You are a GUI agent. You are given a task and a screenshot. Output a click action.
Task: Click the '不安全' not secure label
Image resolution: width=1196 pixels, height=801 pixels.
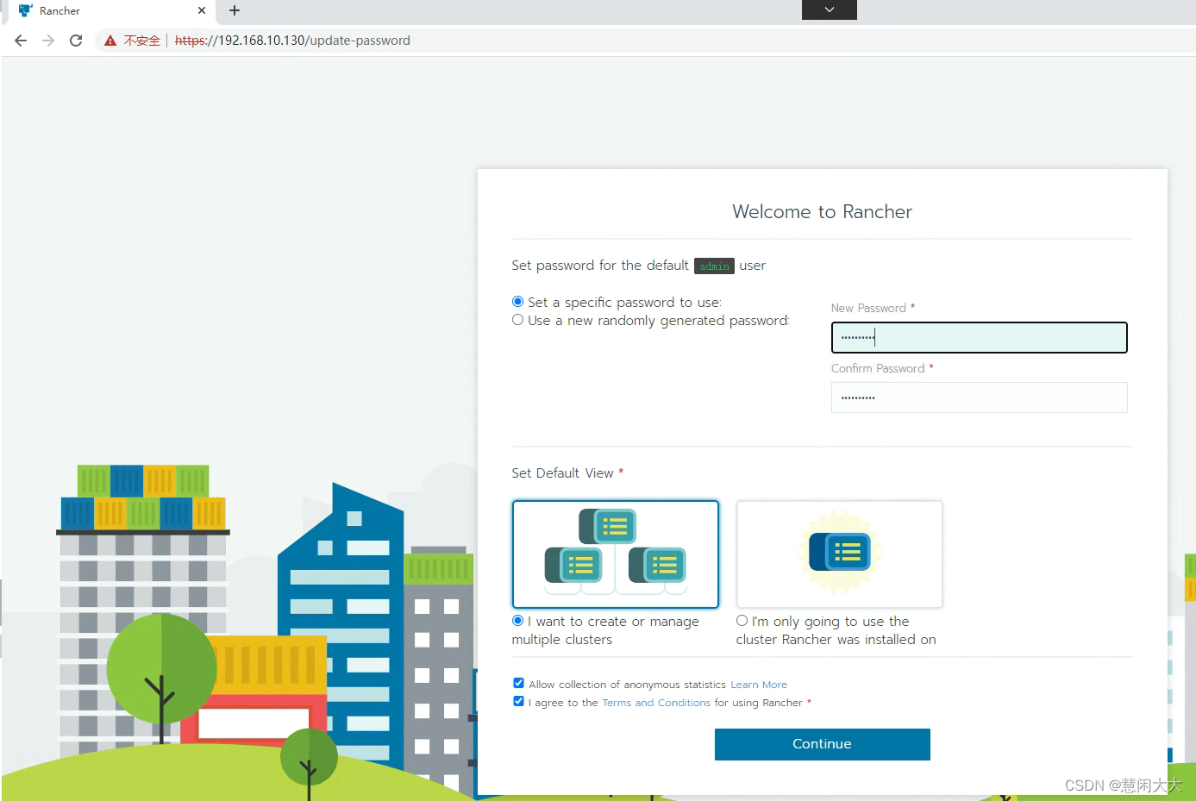142,41
